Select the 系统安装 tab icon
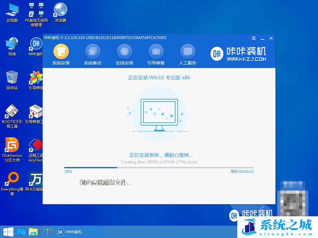The height and width of the screenshot is (238, 318). pos(61,52)
